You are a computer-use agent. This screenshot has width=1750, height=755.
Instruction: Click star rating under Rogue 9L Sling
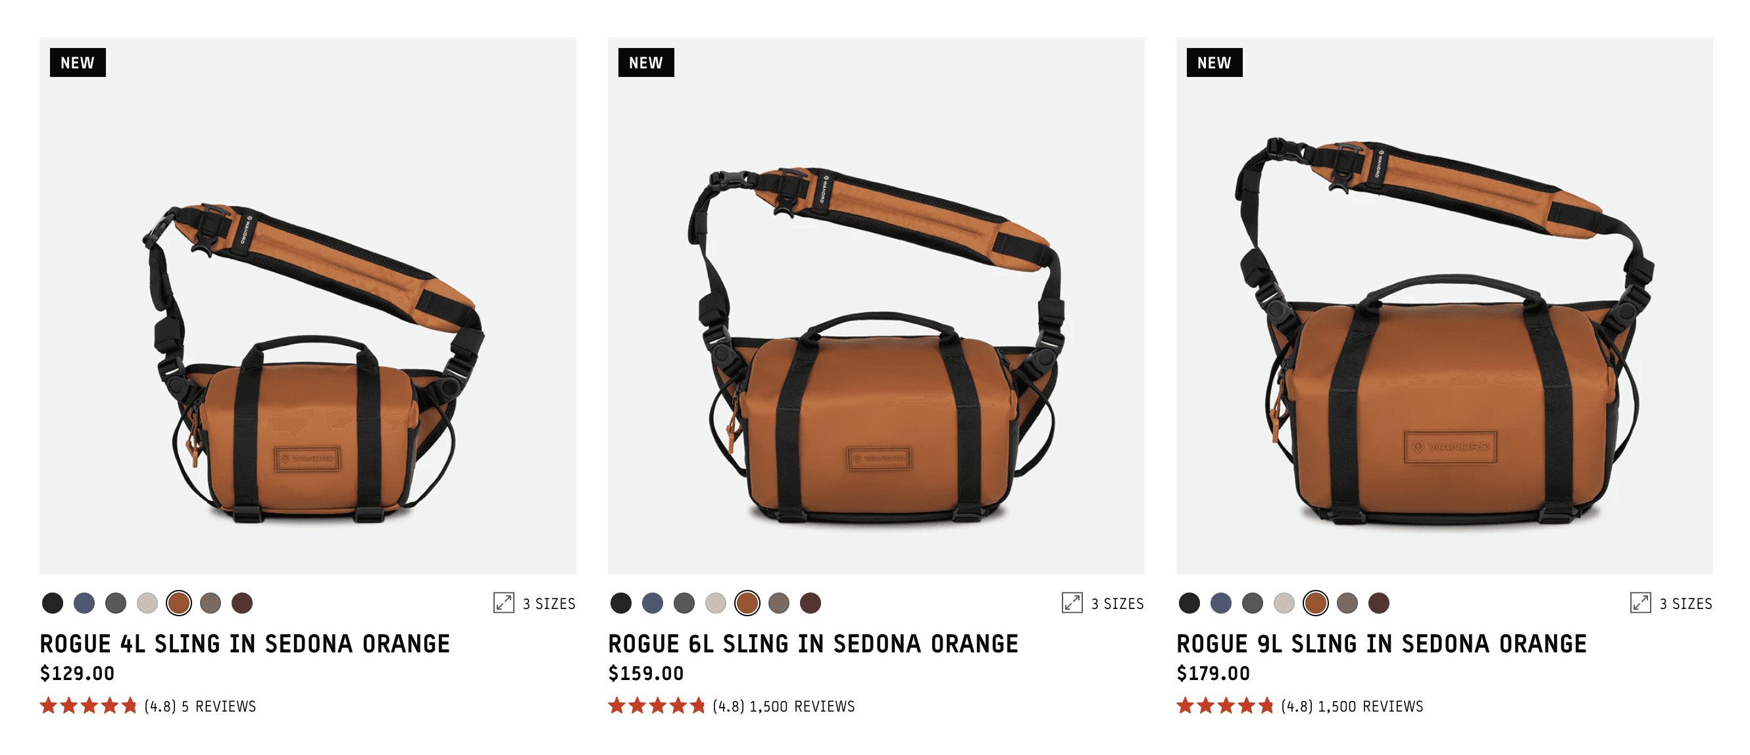(1225, 706)
